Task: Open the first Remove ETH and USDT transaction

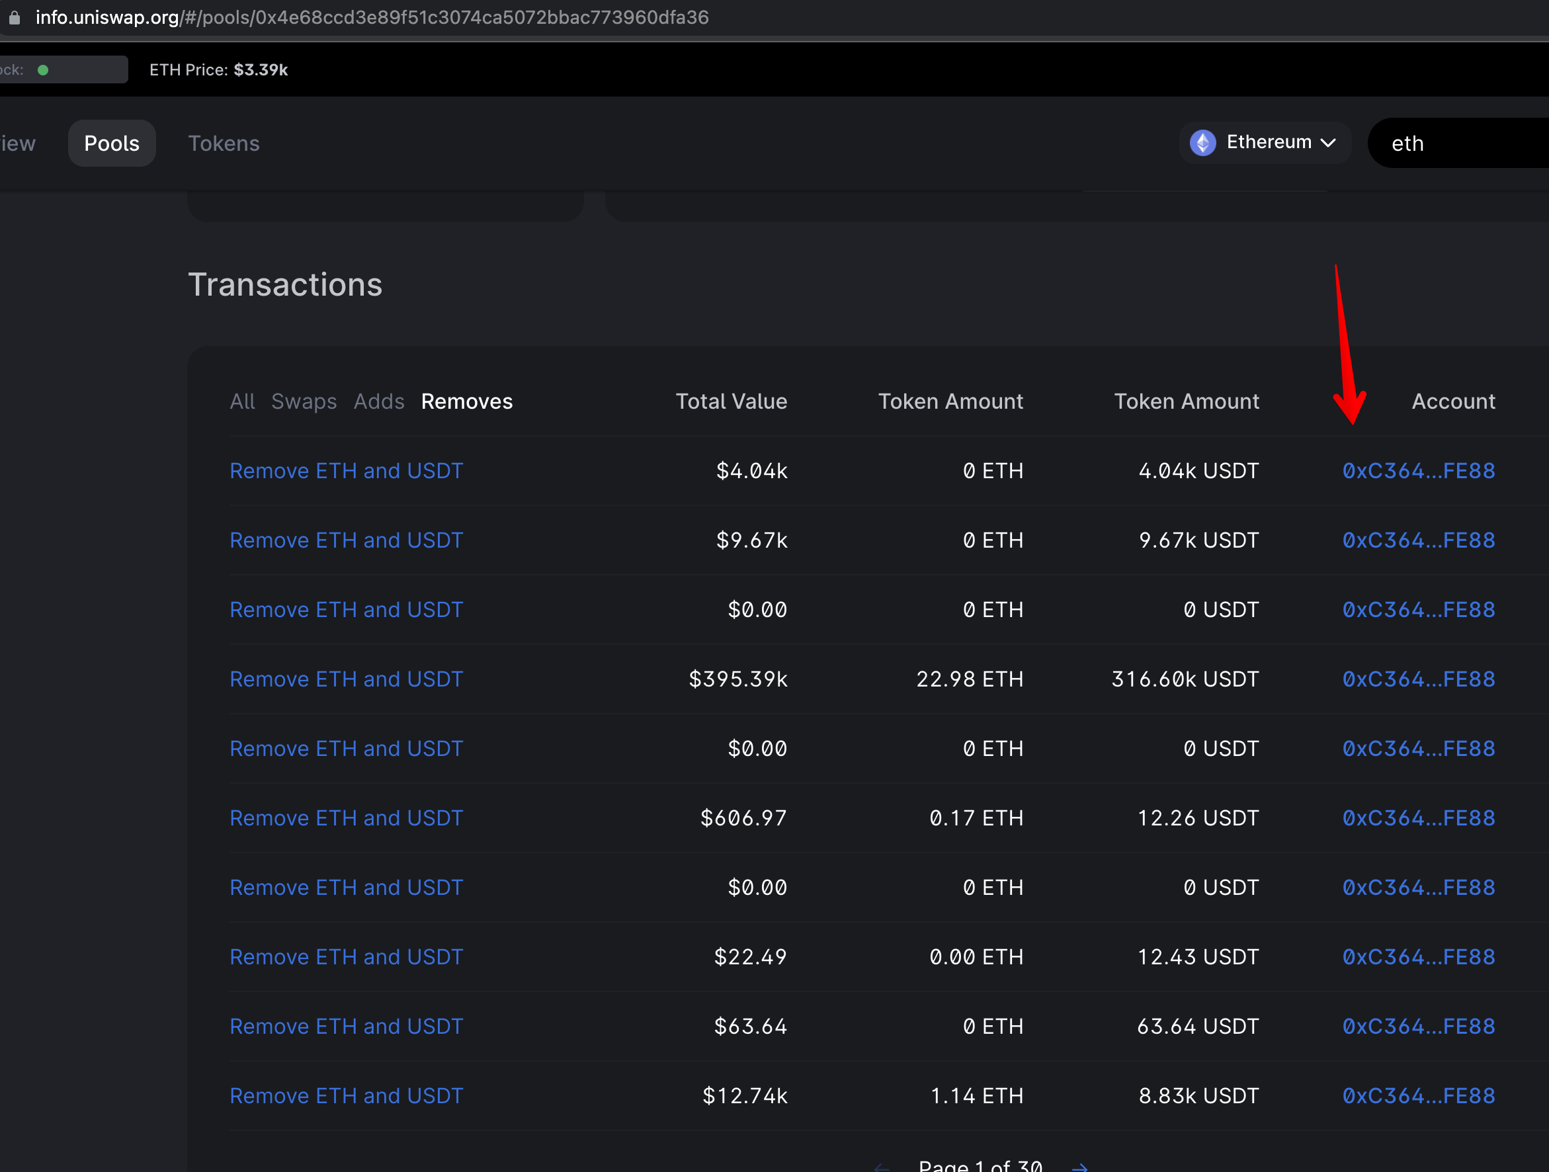Action: [346, 470]
